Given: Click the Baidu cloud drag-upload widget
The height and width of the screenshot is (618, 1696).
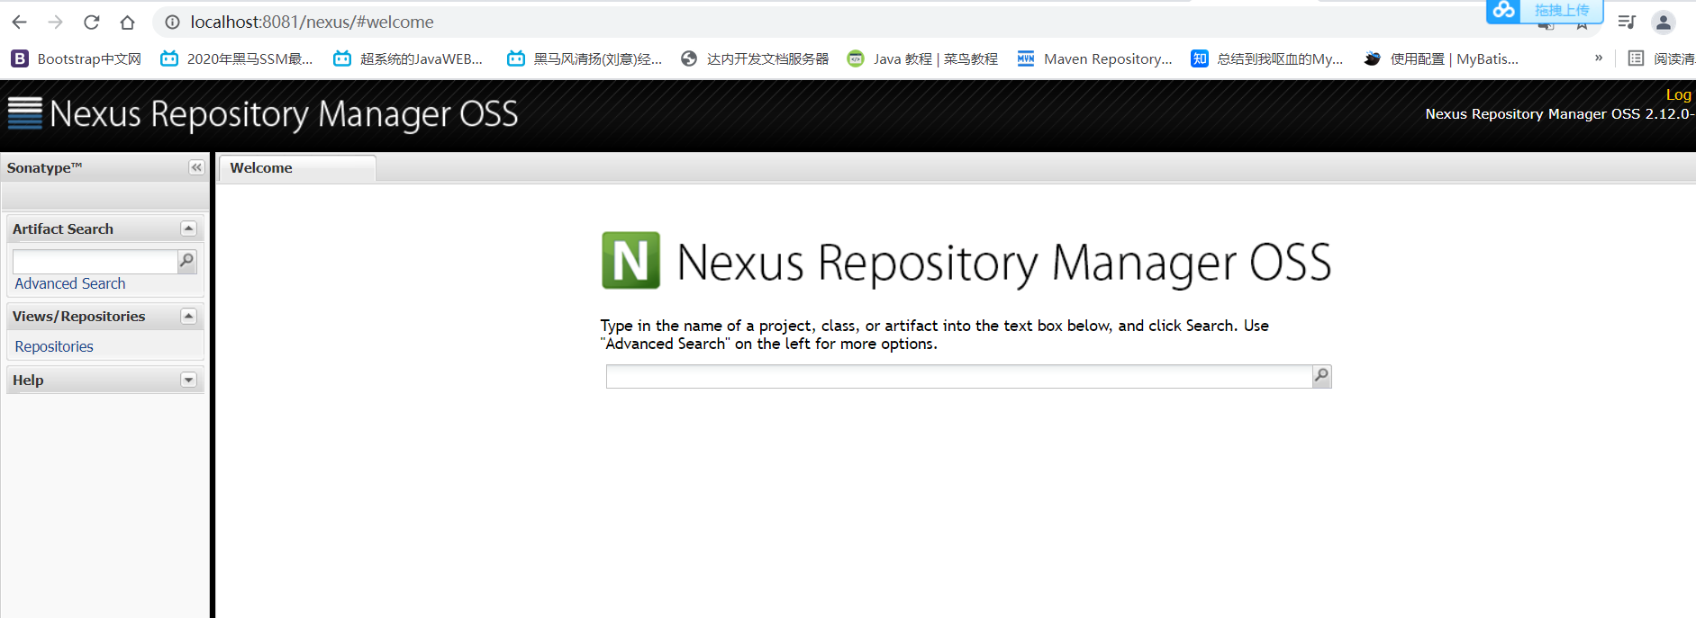Looking at the screenshot, I should tap(1545, 11).
